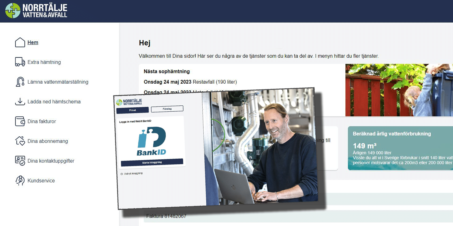
Task: Click the 149 m³ consumption value
Action: [365, 146]
